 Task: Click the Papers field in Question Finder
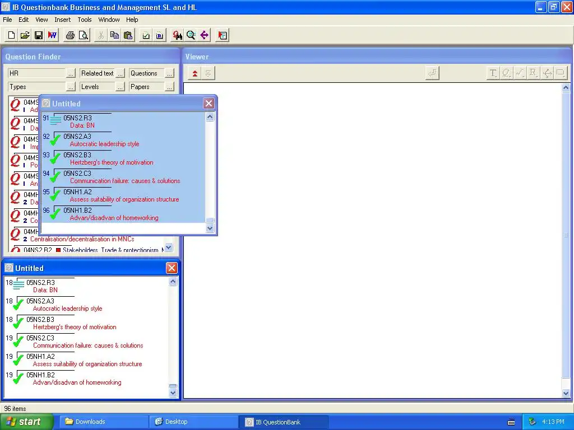[146, 87]
